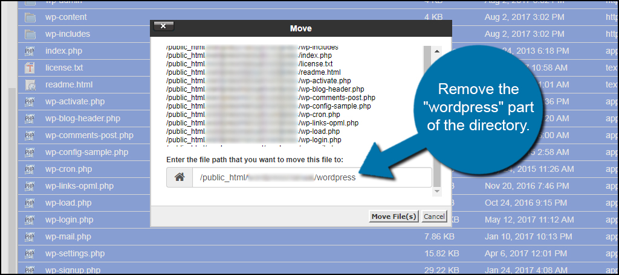
Task: Select wp-config-sample.php in file manager list
Action: tap(86, 153)
